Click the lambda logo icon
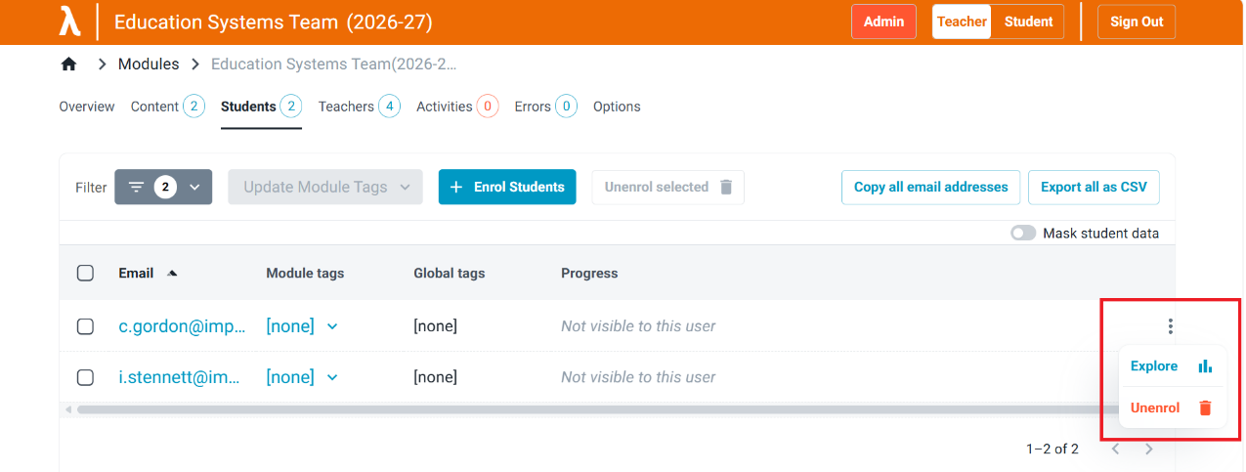This screenshot has width=1246, height=472. point(68,21)
